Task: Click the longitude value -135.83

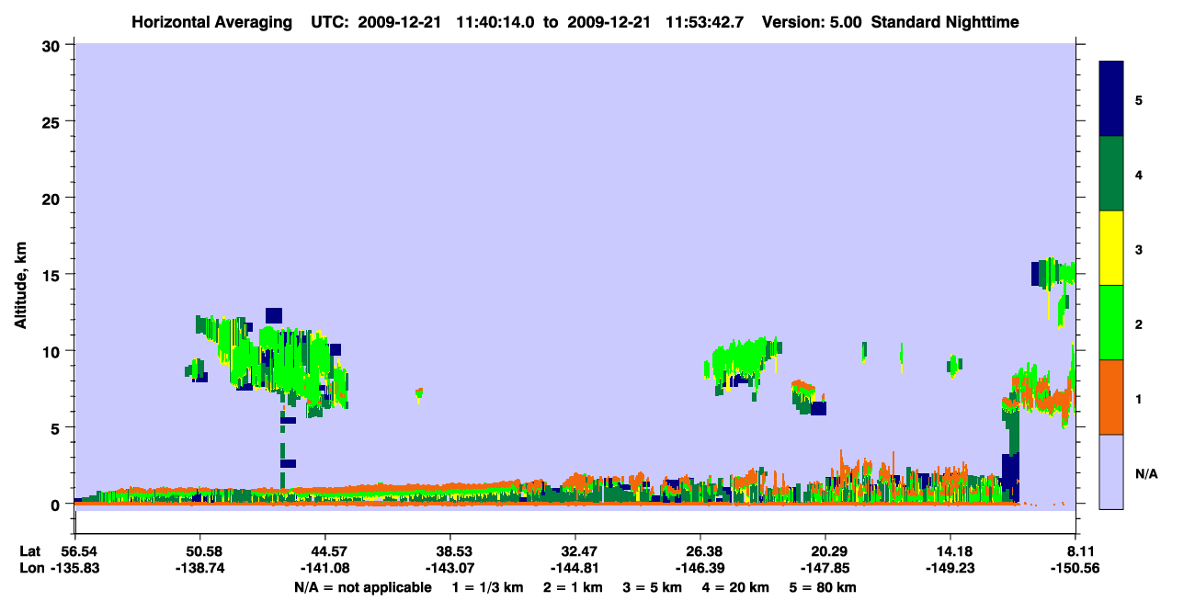Action: [x=74, y=568]
